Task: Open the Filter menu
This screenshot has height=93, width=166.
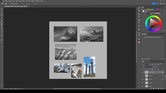Action: pos(24,1)
